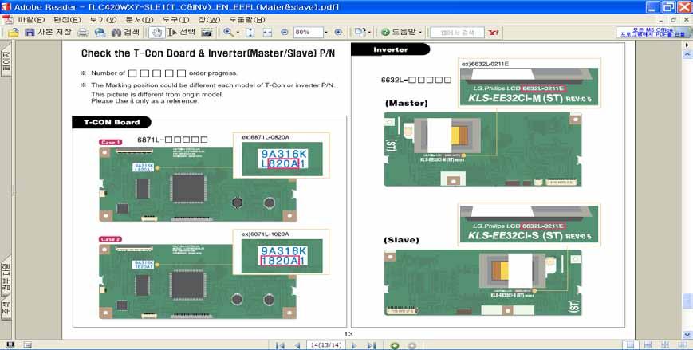Click the web search input box
The width and height of the screenshot is (693, 350).
point(458,32)
